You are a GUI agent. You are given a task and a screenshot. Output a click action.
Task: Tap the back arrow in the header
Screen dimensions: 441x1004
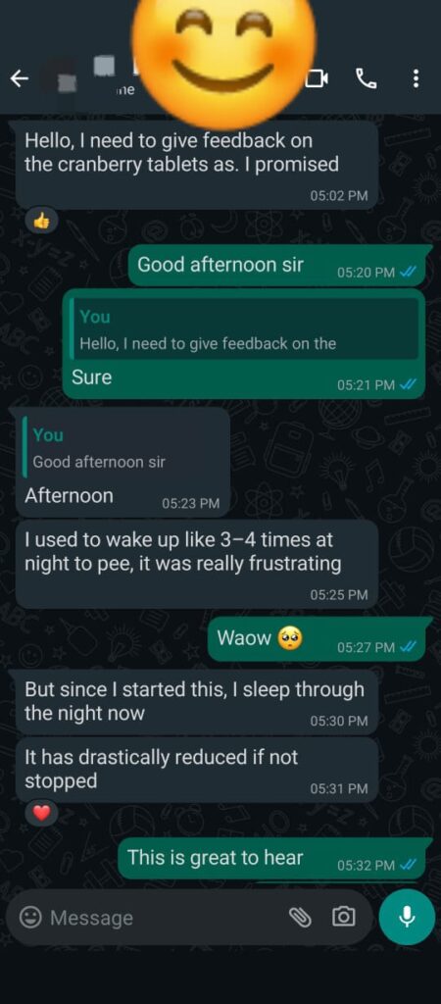[x=20, y=78]
